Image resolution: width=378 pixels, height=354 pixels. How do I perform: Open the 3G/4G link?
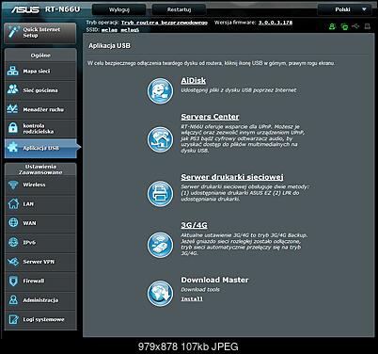pyautogui.click(x=194, y=225)
